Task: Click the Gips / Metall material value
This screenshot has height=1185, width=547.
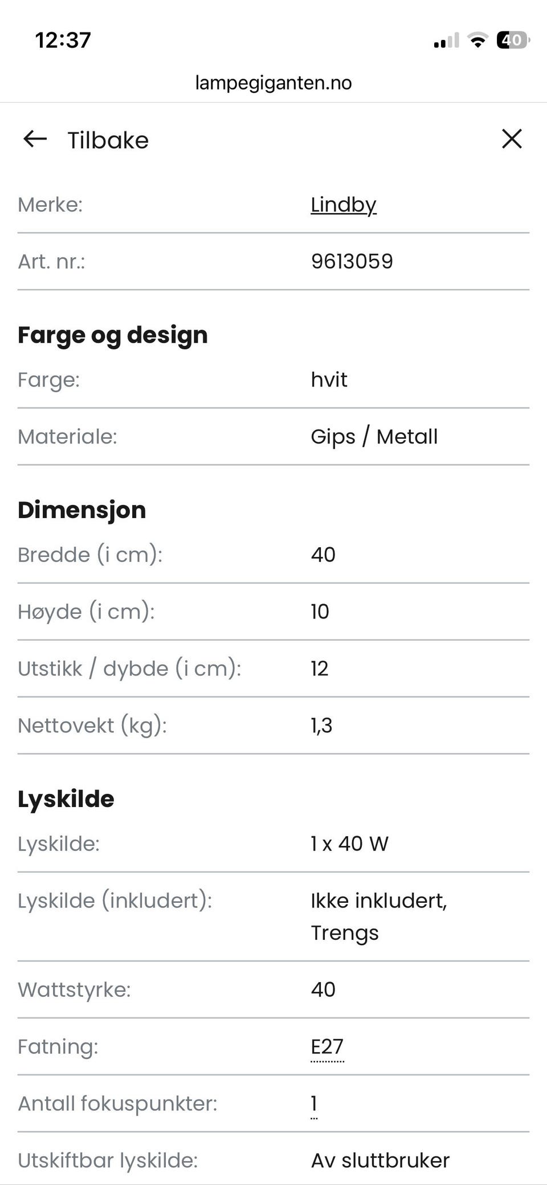Action: point(374,437)
